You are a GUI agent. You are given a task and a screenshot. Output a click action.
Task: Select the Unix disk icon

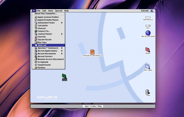148,26
